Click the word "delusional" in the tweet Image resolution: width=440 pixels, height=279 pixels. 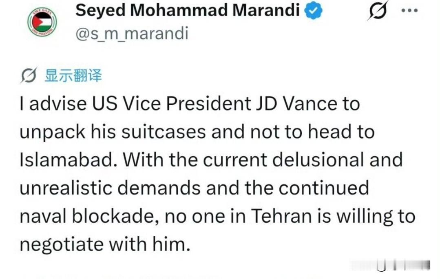pos(318,161)
